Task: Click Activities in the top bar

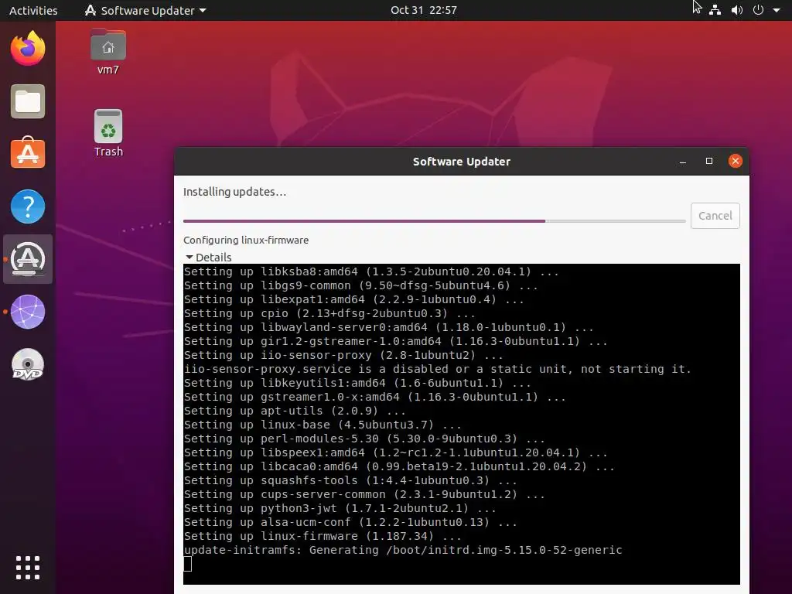Action: (x=33, y=10)
